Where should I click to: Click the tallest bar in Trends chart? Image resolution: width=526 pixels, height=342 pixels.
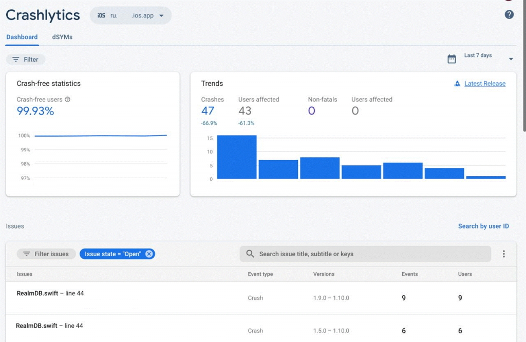tap(237, 157)
